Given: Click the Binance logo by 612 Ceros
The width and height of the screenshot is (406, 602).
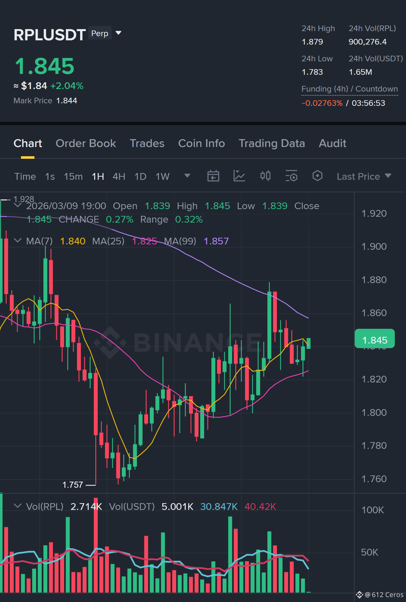Looking at the screenshot, I should pos(359,595).
